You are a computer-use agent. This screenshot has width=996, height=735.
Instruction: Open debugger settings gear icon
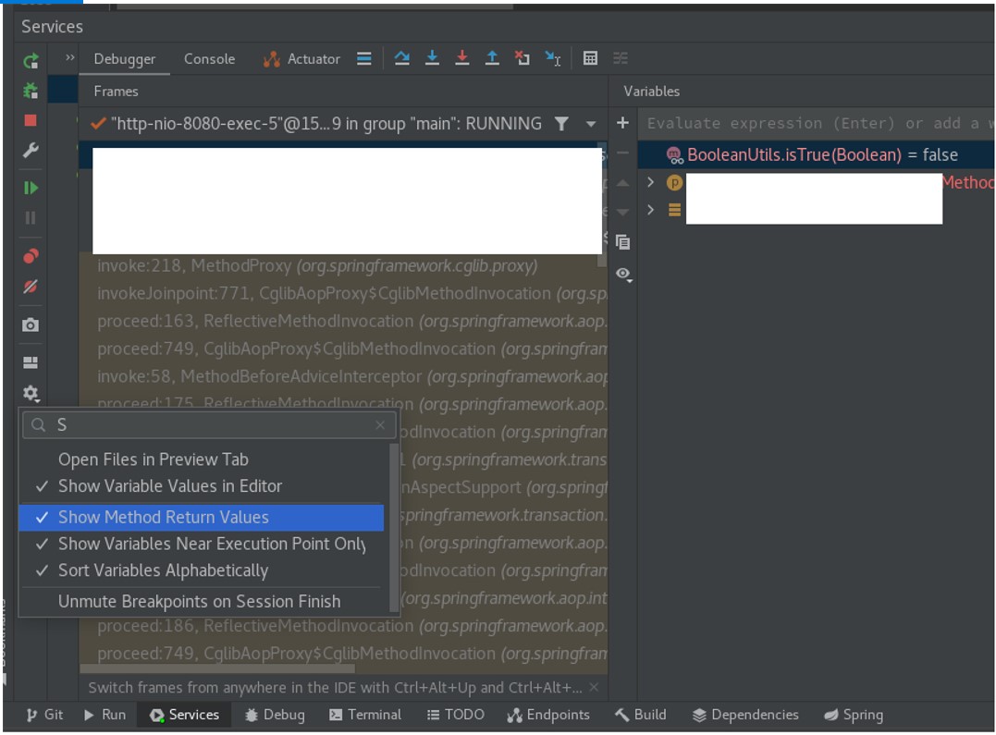pyautogui.click(x=31, y=394)
